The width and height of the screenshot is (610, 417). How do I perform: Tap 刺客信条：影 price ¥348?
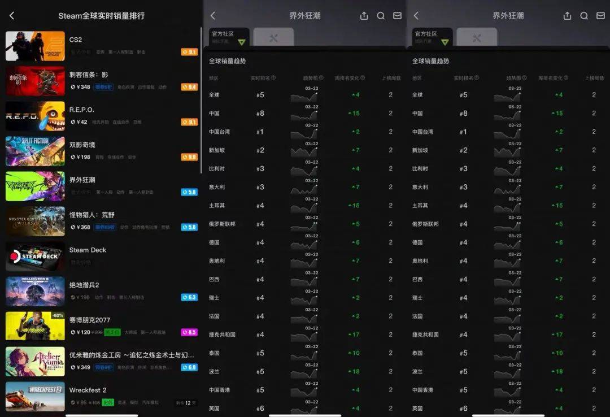click(x=81, y=87)
